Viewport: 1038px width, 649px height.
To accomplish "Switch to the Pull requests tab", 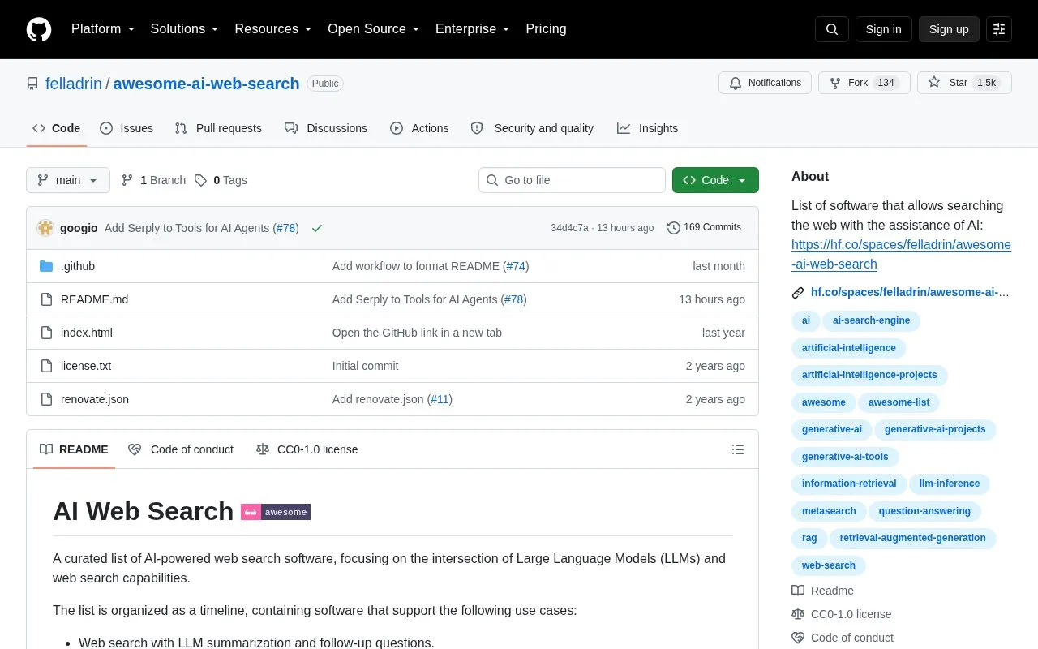I will tap(218, 128).
